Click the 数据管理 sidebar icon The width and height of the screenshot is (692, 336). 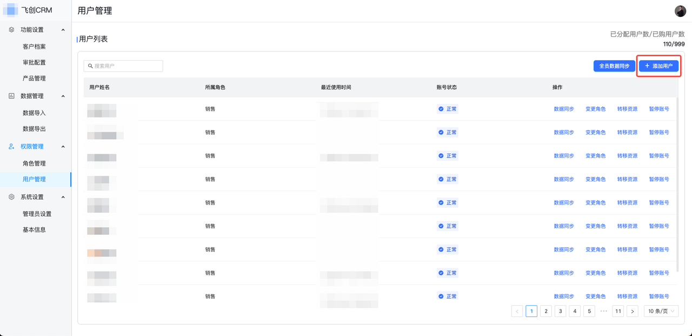(11, 96)
